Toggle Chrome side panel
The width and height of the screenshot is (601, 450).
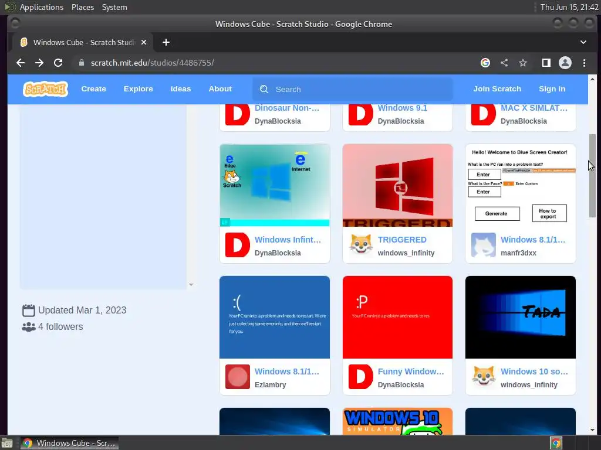546,63
